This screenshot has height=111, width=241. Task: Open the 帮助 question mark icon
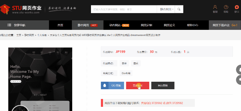tap(226, 7)
